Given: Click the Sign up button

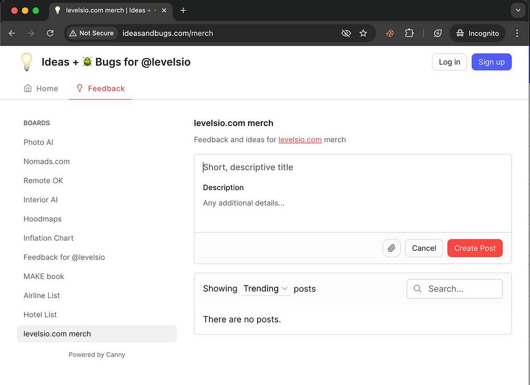Looking at the screenshot, I should point(491,62).
